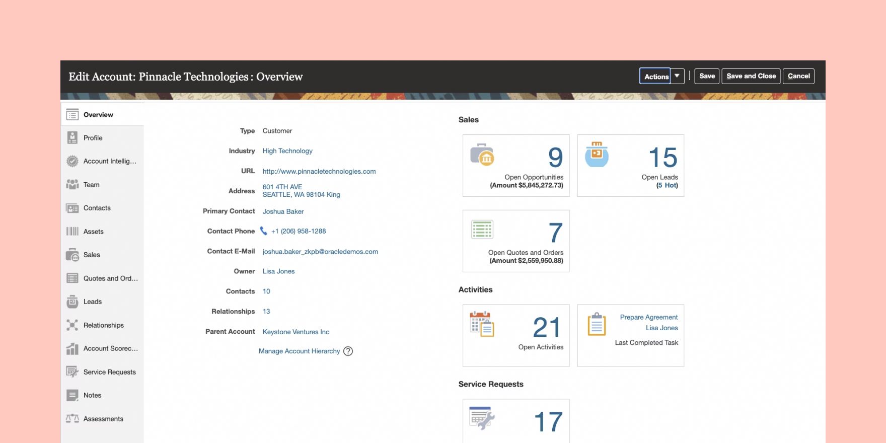
Task: Click the 17 Service Requests number
Action: tap(548, 422)
